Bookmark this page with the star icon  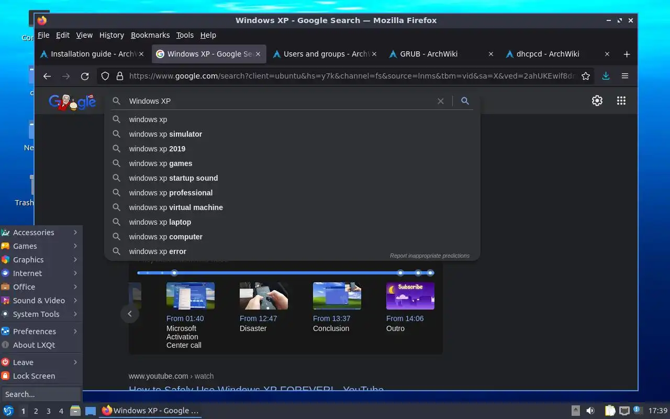586,76
